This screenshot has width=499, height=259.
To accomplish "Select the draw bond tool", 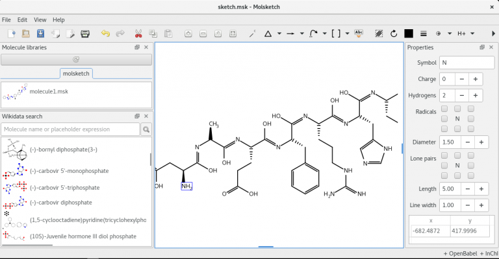I will point(252,33).
